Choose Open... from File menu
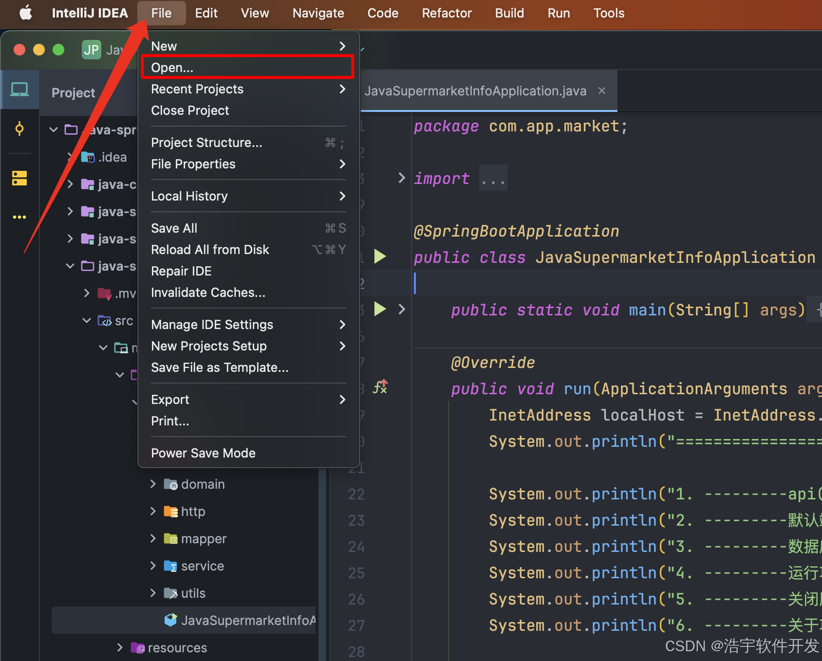 (248, 67)
